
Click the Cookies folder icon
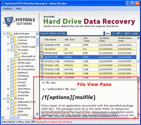[x=15, y=40]
